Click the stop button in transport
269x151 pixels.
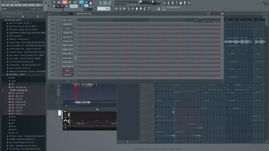tap(62, 6)
